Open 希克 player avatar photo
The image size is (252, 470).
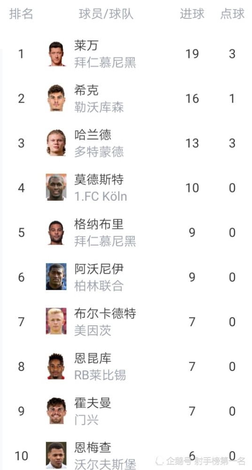point(56,98)
